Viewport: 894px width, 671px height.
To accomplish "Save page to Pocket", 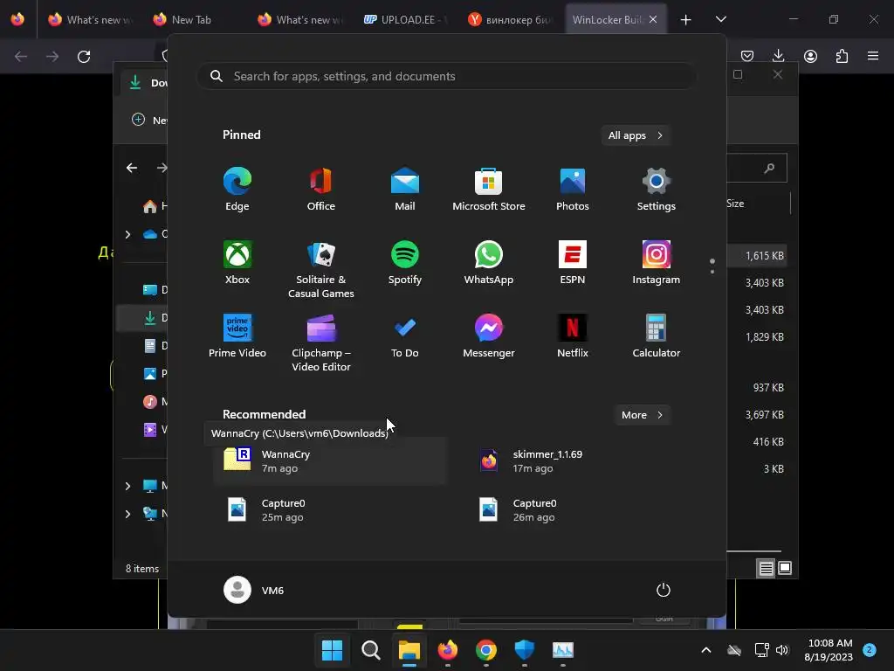I will (x=747, y=56).
